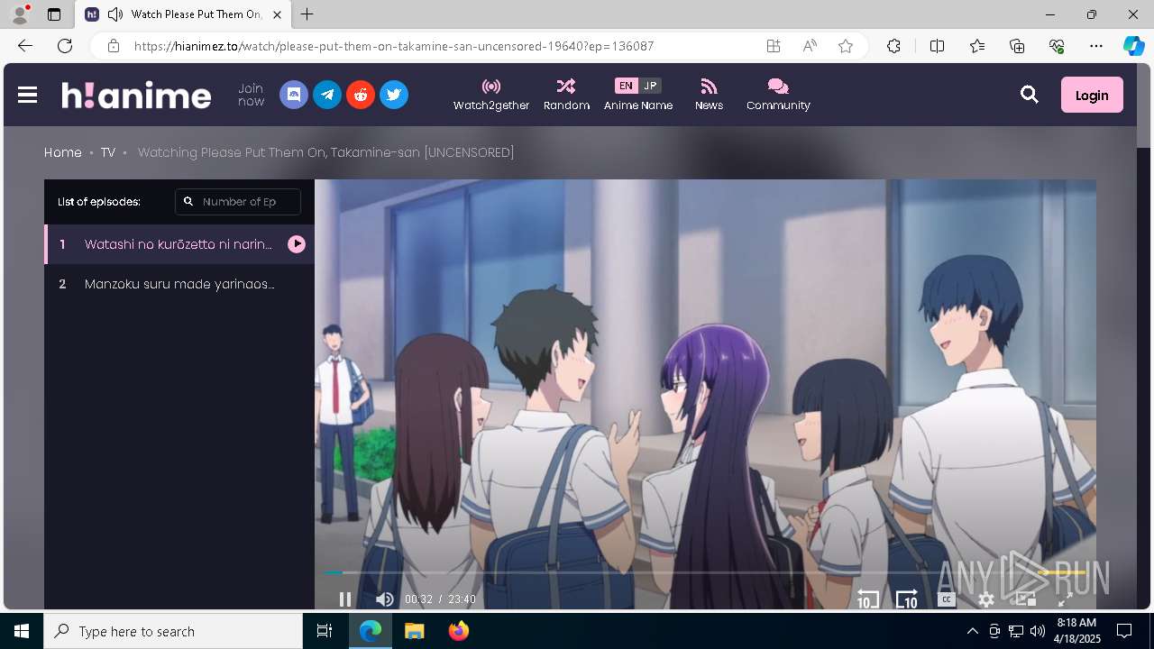View site information lock icon
This screenshot has width=1154, height=649.
[x=114, y=46]
